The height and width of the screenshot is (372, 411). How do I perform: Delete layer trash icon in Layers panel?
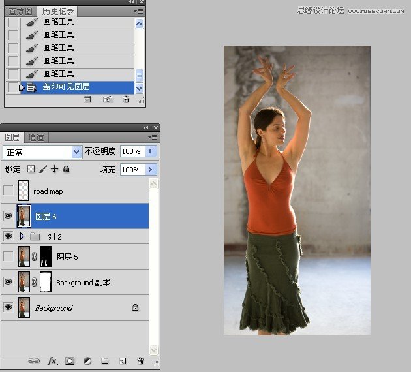click(140, 361)
